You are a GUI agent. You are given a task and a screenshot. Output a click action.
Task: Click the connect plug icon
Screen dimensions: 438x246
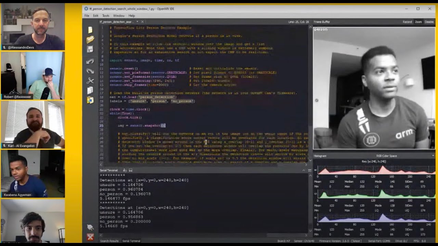coord(90,228)
